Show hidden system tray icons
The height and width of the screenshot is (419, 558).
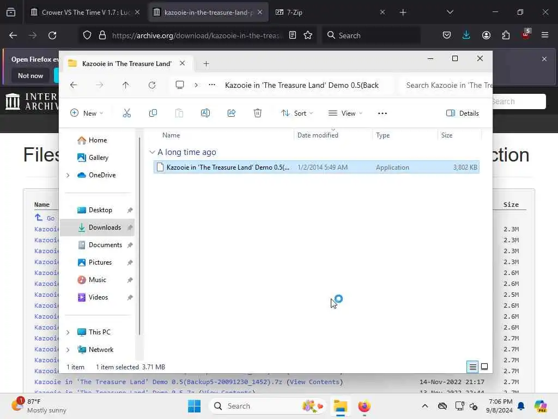pyautogui.click(x=425, y=406)
